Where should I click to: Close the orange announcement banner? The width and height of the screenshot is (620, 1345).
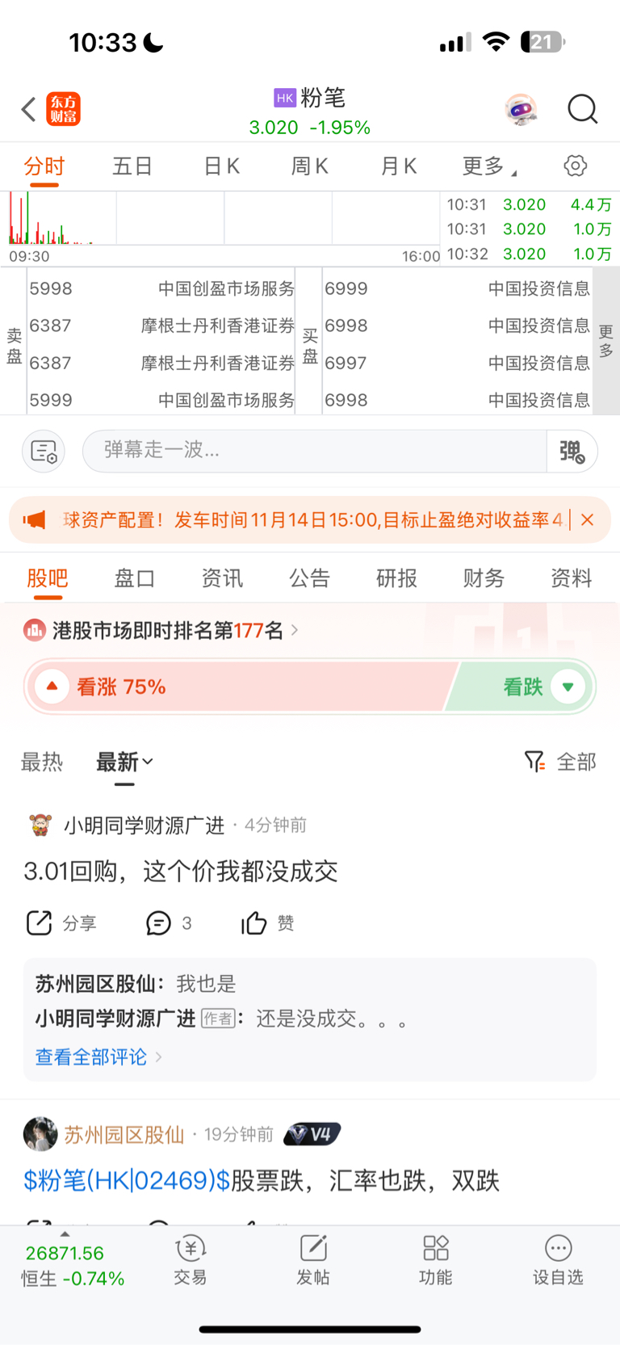pos(588,519)
